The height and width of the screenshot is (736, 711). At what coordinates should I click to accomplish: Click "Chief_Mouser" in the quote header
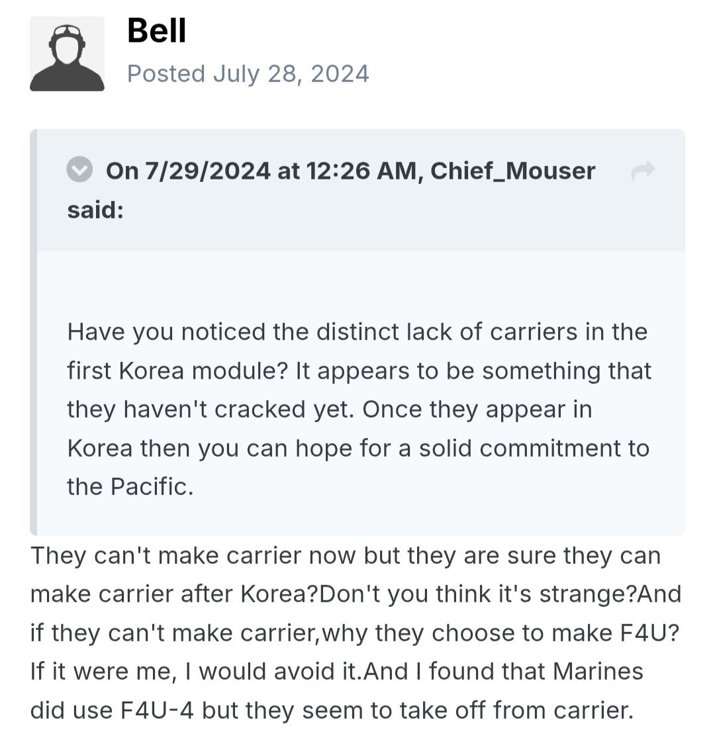click(512, 171)
